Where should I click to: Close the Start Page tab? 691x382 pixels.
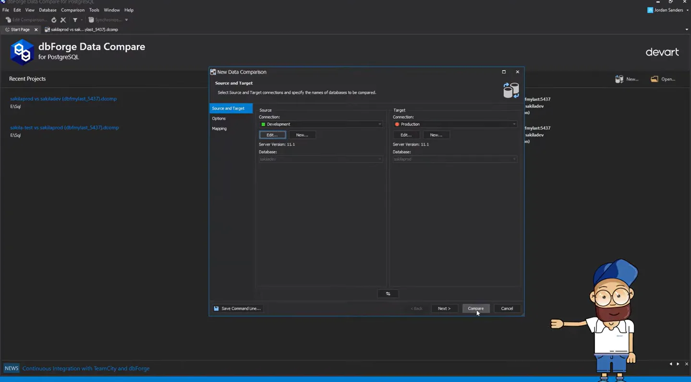(36, 30)
